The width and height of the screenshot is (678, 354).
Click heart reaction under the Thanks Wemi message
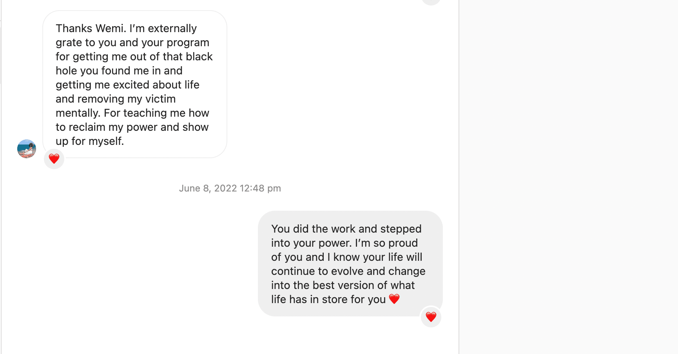point(54,159)
